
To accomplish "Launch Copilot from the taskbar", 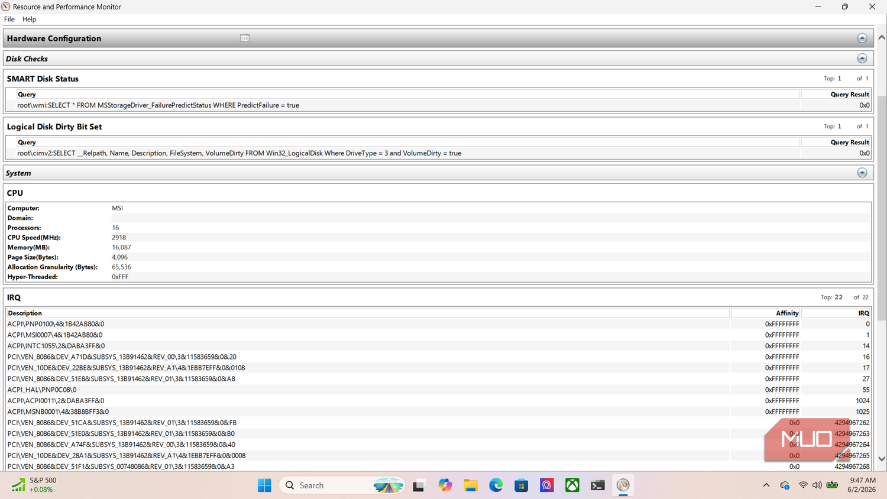I will click(x=445, y=485).
